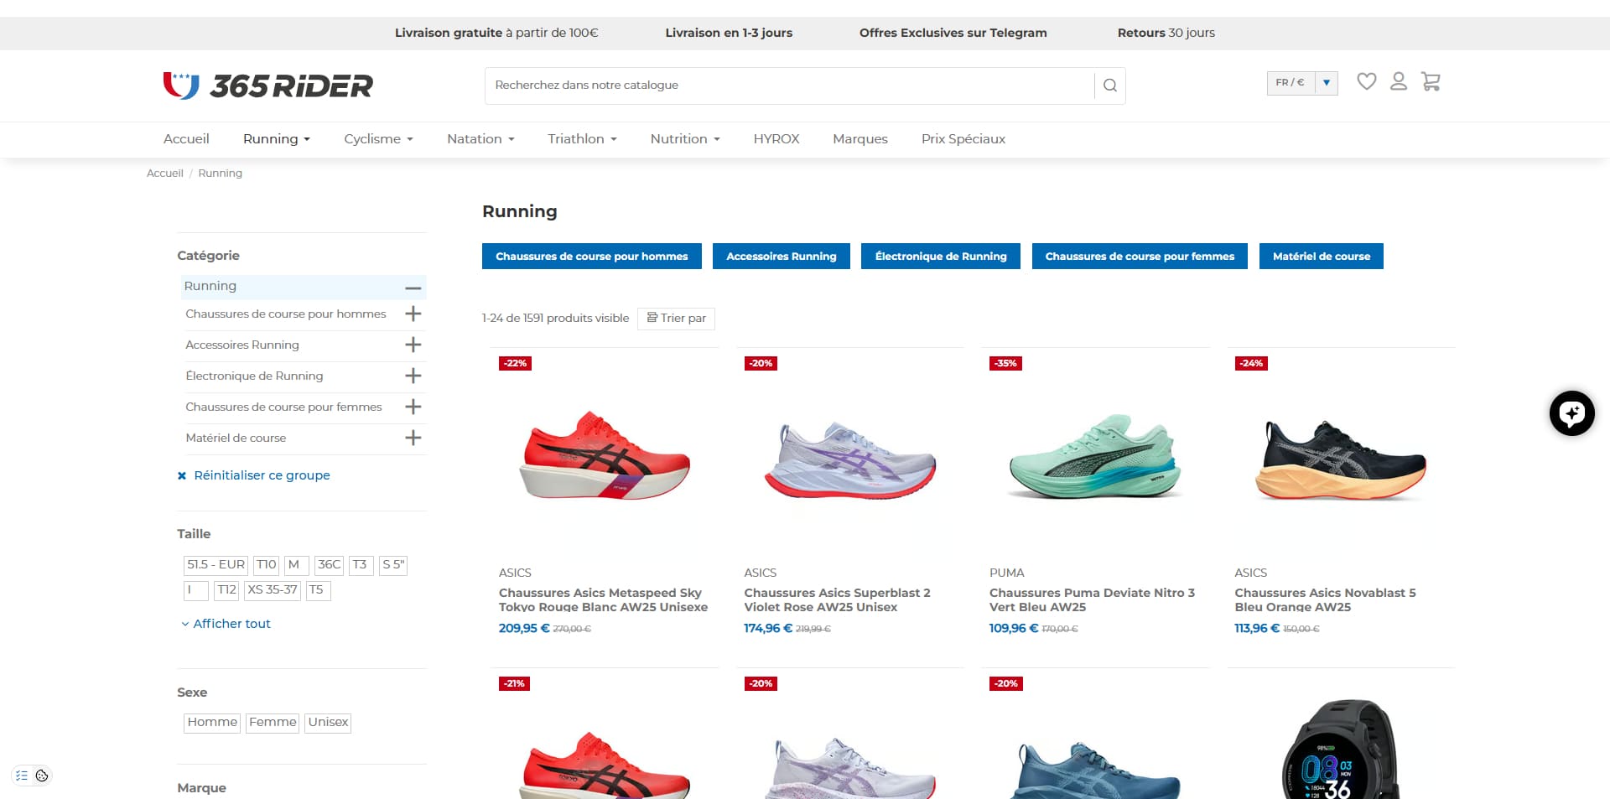Open Asics Novablast 5 Bleu Orange title

click(x=1325, y=600)
